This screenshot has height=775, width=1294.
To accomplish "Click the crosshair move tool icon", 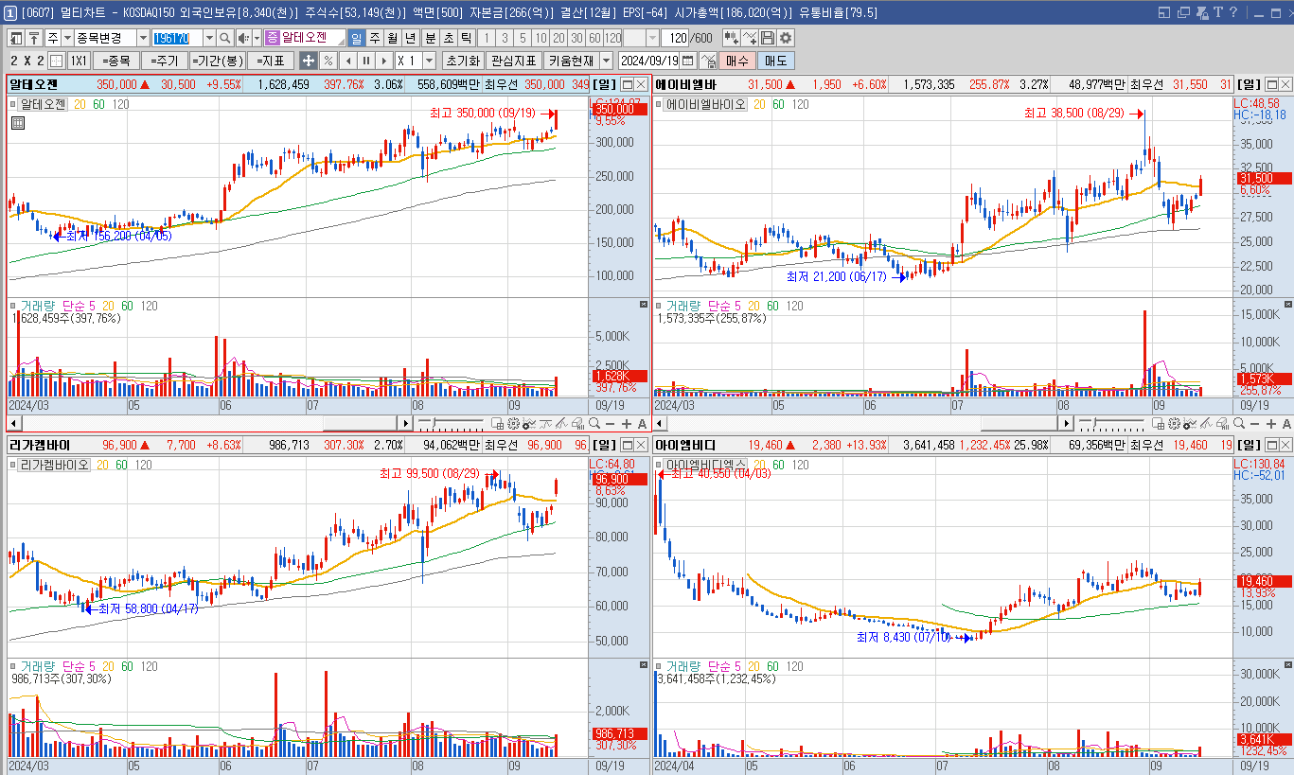I will pos(308,61).
